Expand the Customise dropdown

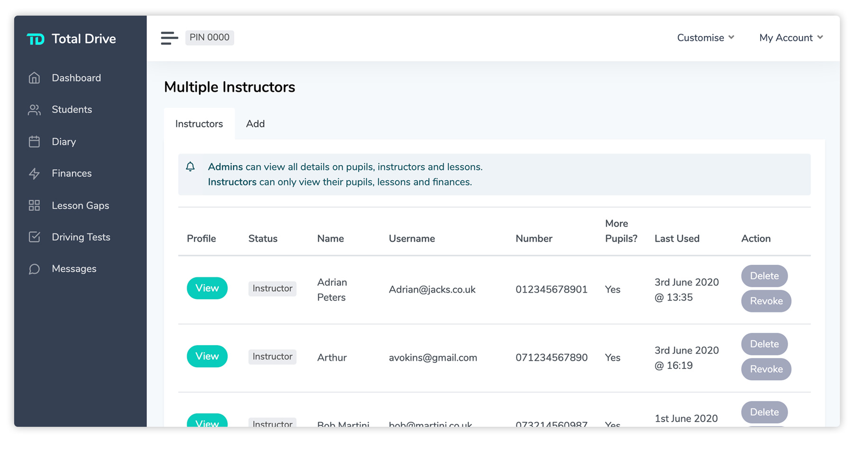[x=705, y=37]
